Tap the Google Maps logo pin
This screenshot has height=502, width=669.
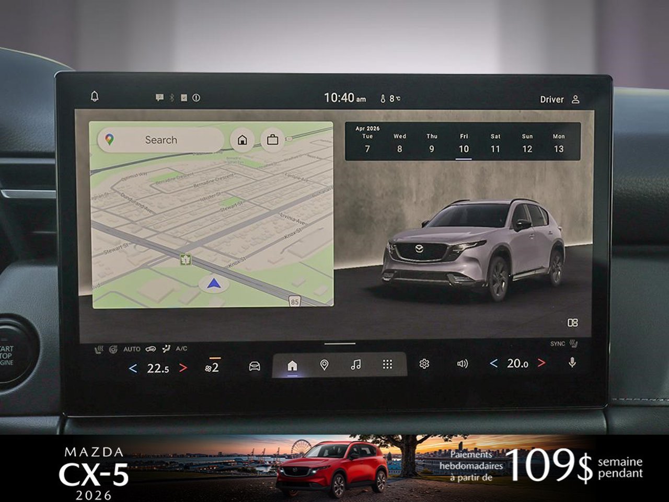(109, 140)
